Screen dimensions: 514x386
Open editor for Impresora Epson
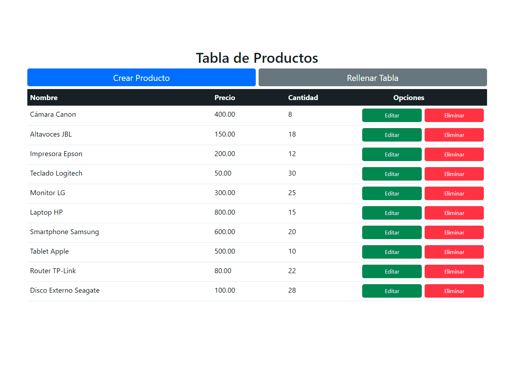click(x=392, y=154)
